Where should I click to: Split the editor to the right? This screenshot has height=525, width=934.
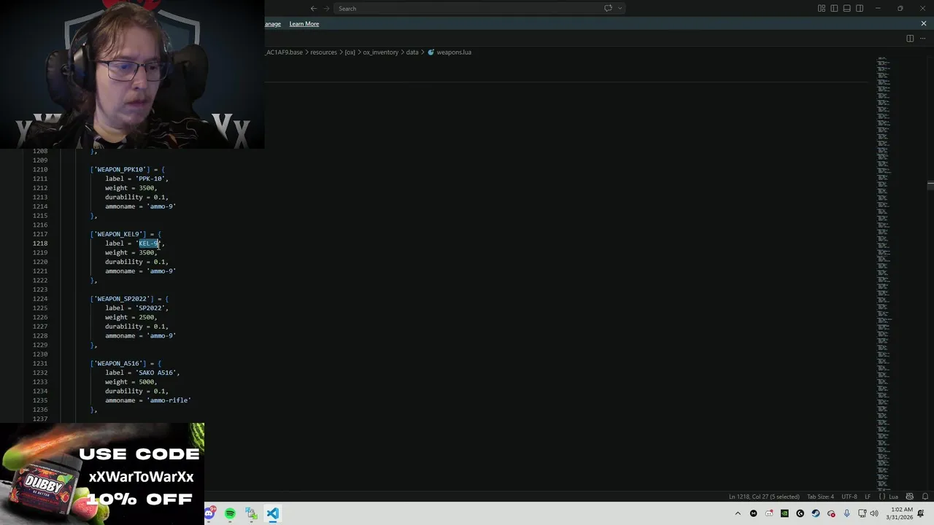point(910,39)
